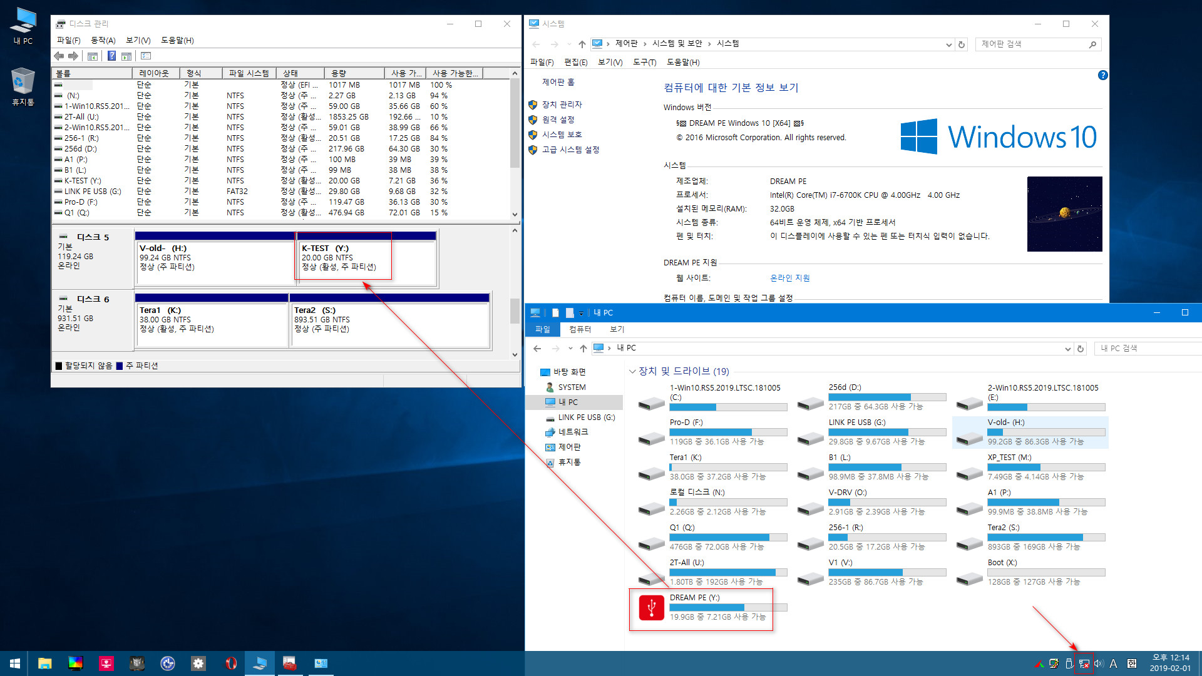Select Tera2 (S:) drive in explorer
Viewport: 1202px width, 676px height.
coord(1031,538)
